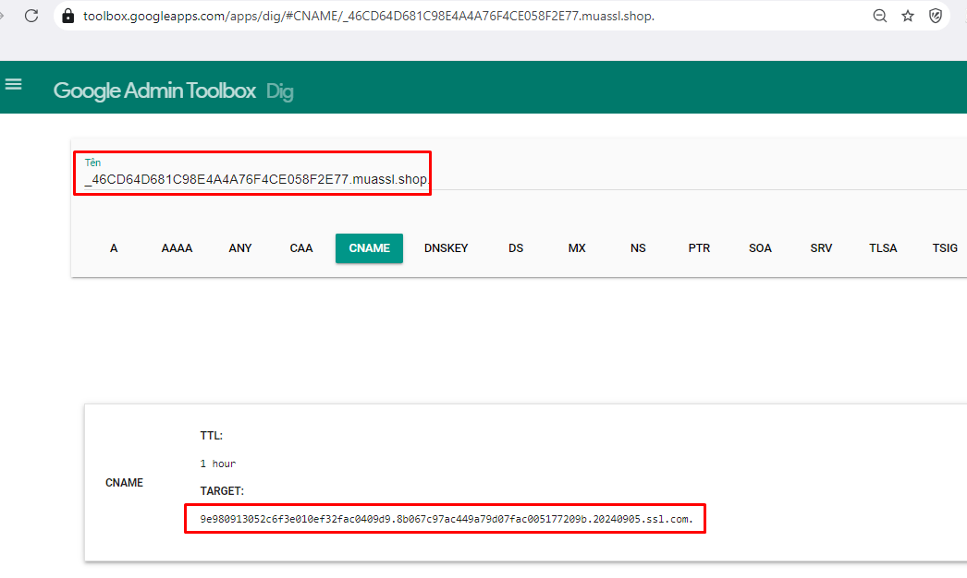Screen dimensions: 967x578
Task: Switch to the CAA record type
Action: (x=301, y=248)
